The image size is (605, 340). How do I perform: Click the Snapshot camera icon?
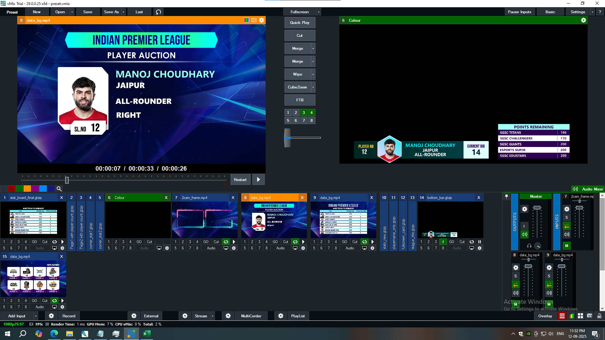(x=590, y=316)
